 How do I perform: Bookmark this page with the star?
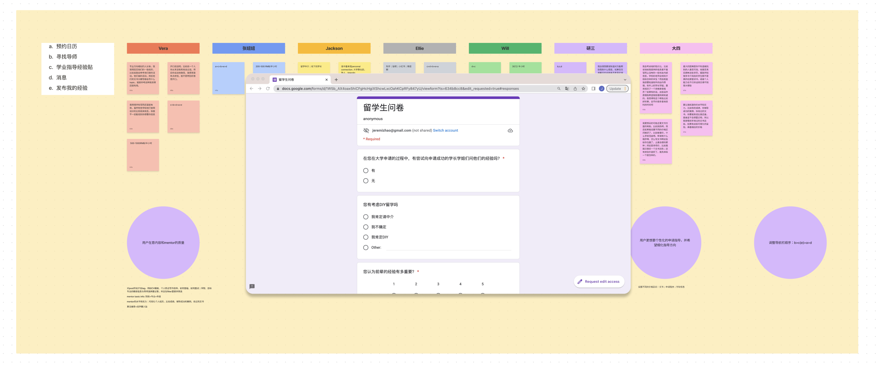click(583, 89)
